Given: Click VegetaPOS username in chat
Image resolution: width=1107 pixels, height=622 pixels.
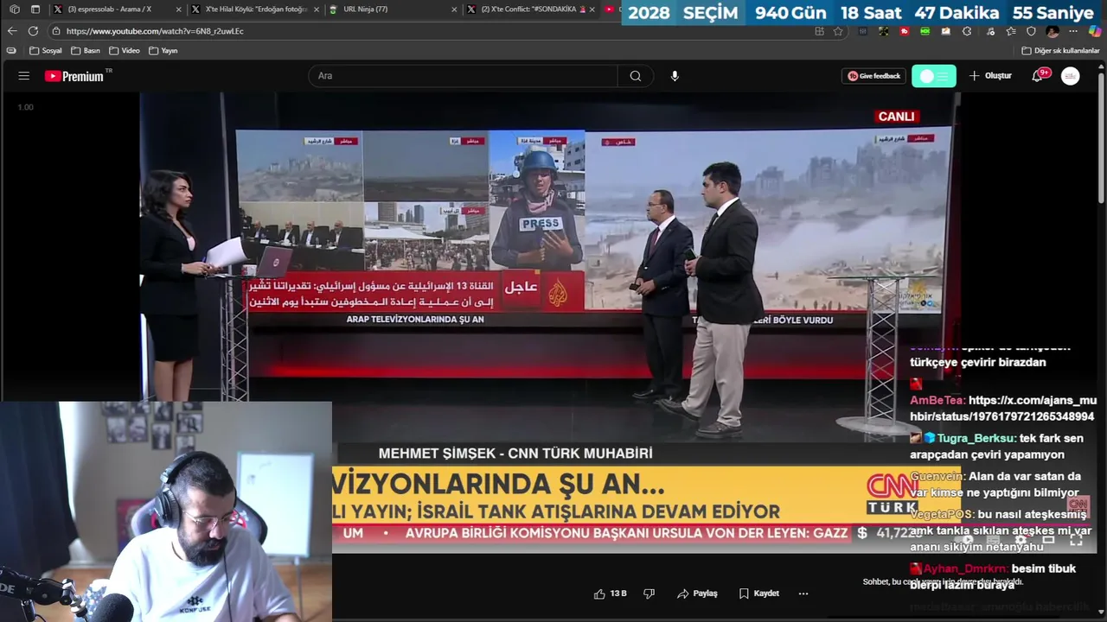Looking at the screenshot, I should (x=941, y=514).
